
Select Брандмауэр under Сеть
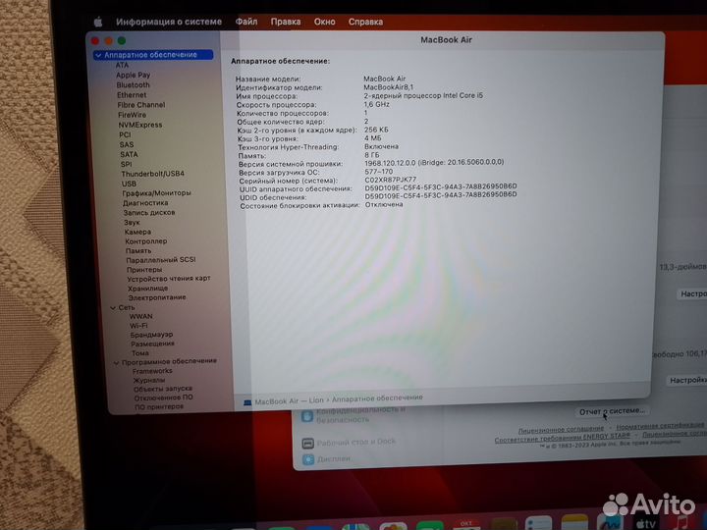click(x=151, y=335)
